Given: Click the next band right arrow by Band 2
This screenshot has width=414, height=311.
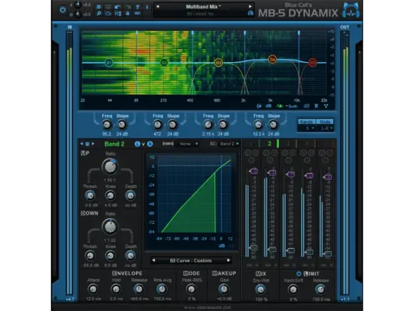Looking at the screenshot, I should click(93, 144).
